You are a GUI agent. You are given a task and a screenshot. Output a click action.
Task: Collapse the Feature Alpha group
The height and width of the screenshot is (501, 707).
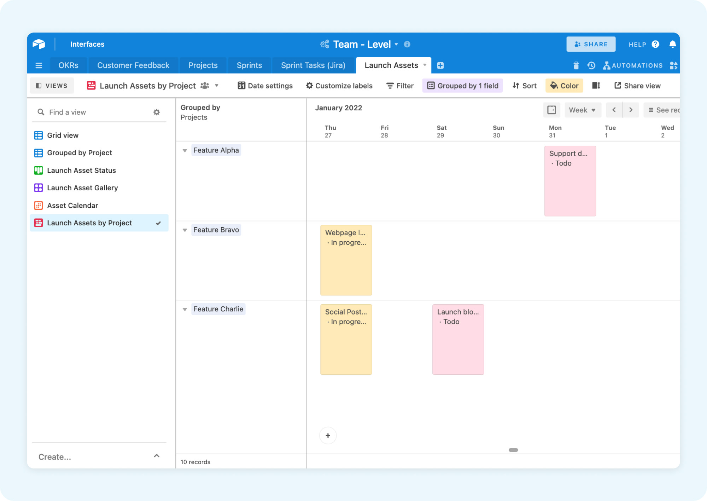pos(185,150)
